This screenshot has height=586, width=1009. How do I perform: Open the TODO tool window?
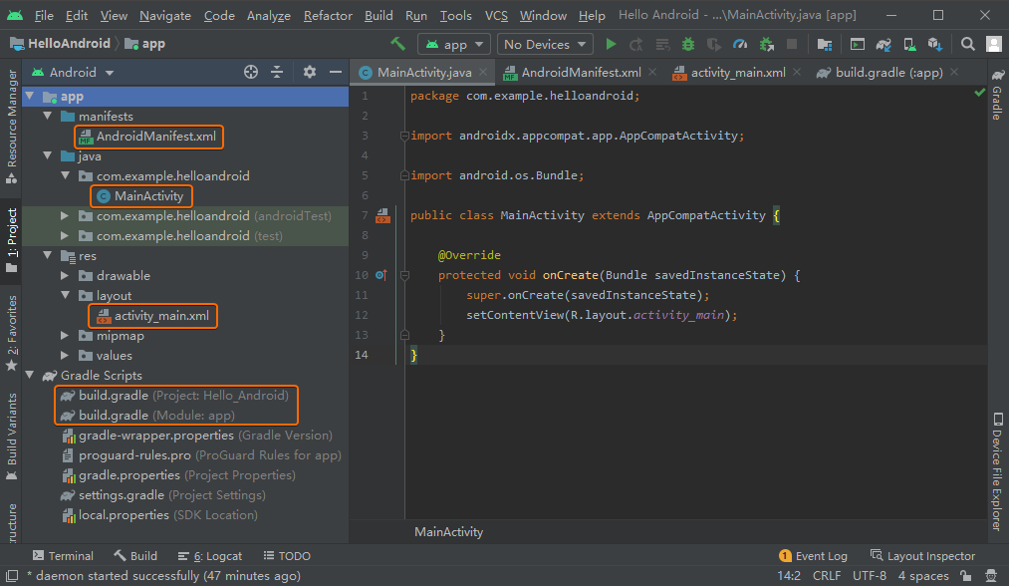coord(287,556)
